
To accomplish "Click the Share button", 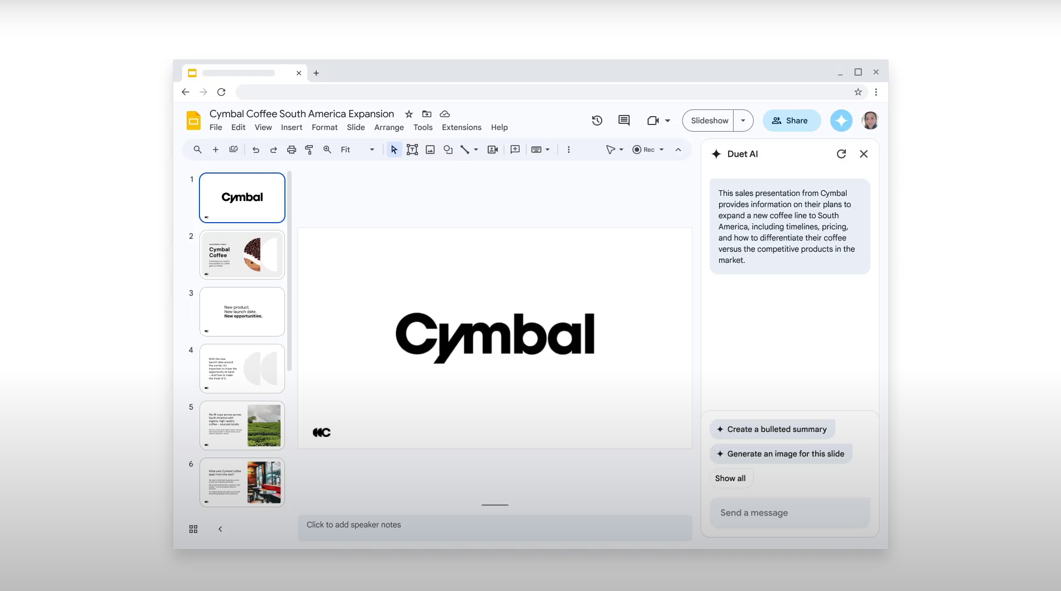I will [x=791, y=121].
